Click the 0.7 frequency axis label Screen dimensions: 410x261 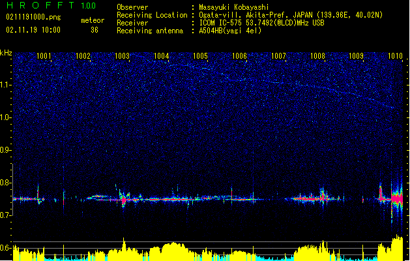point(6,215)
